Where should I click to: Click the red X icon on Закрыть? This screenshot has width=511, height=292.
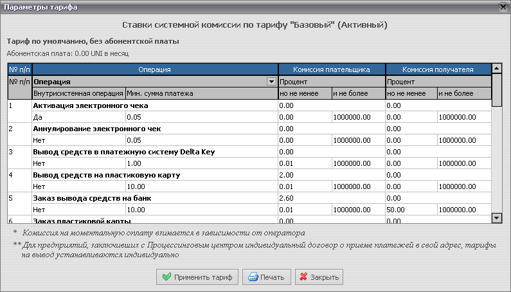click(x=302, y=277)
